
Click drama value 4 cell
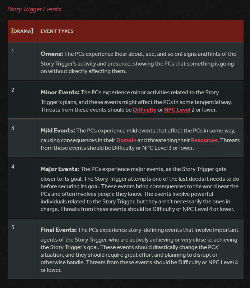click(22, 188)
